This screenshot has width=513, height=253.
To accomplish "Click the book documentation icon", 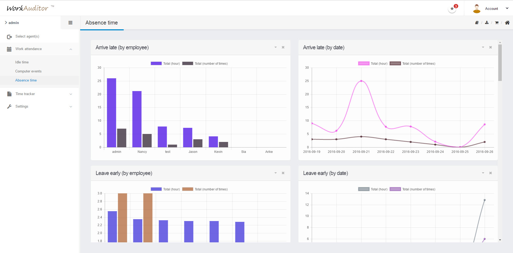I will tap(477, 23).
